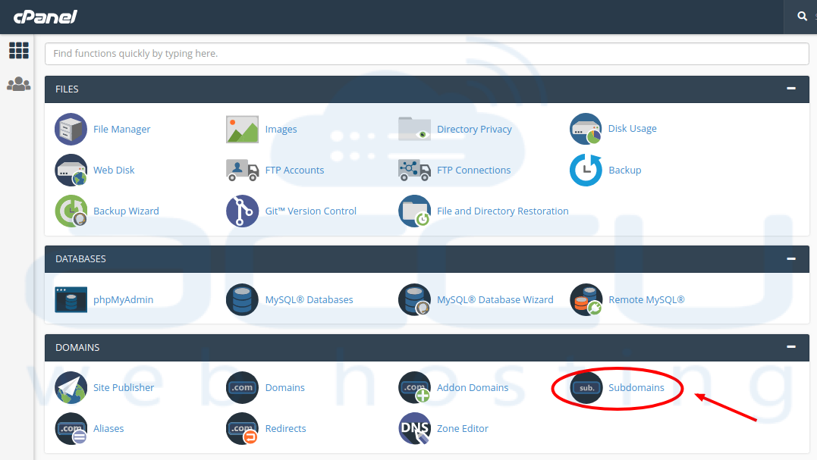This screenshot has height=460, width=817.
Task: Click File and Directory Restoration icon
Action: (x=414, y=211)
